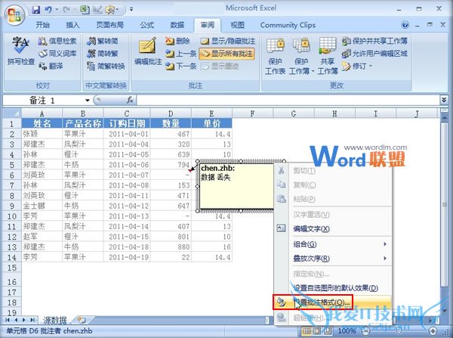Click the insert new worksheet icon
The width and height of the screenshot is (453, 338).
point(82,320)
